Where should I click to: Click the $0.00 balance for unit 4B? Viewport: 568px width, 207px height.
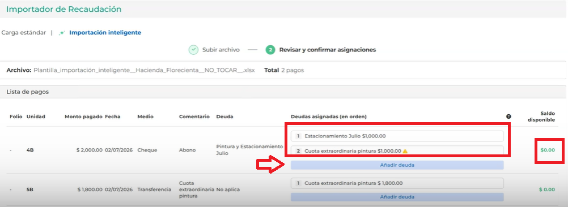point(548,150)
